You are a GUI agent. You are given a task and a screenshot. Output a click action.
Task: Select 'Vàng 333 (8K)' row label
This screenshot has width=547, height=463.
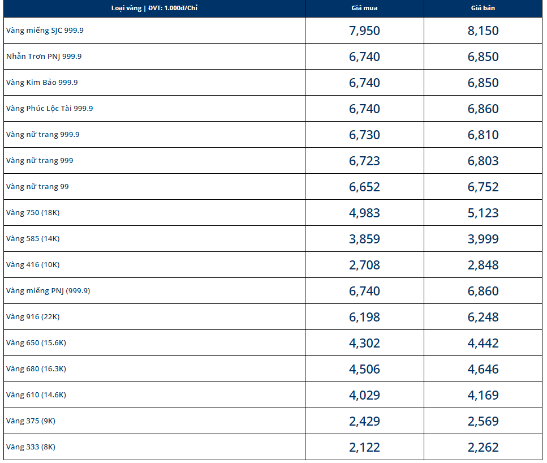click(31, 447)
